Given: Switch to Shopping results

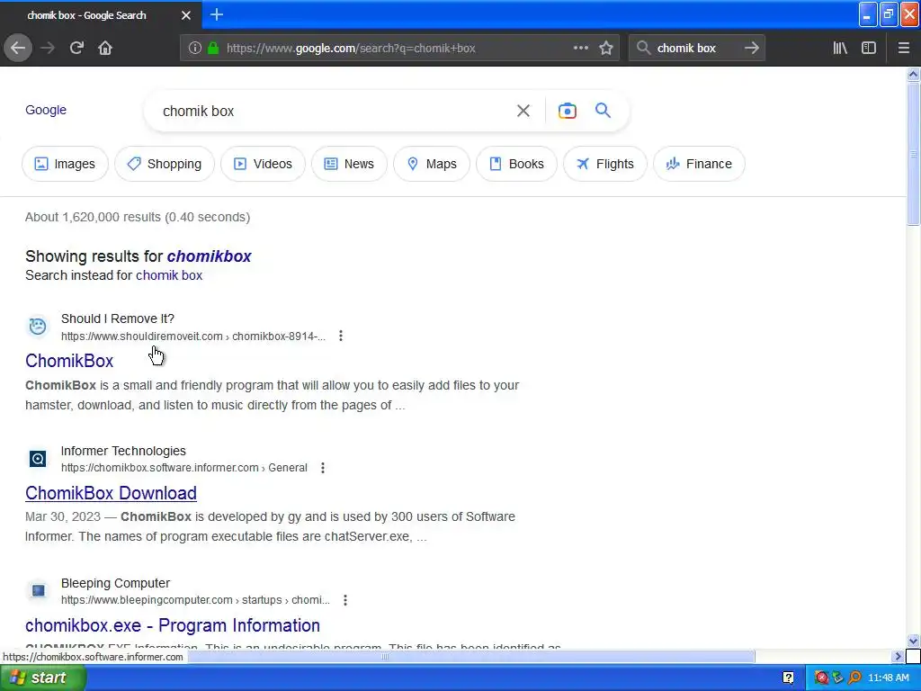Looking at the screenshot, I should pyautogui.click(x=165, y=164).
